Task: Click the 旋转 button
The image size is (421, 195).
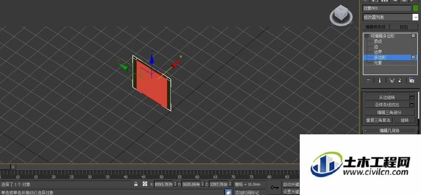Action: (404, 120)
